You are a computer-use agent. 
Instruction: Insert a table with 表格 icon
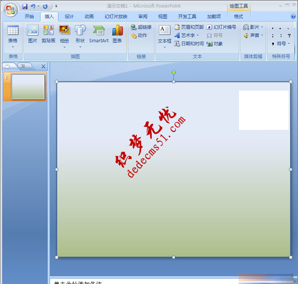point(13,30)
